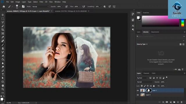Open the Kind filter dropdown in Layers
Image resolution: width=186 pixels, height=104 pixels.
click(x=142, y=78)
